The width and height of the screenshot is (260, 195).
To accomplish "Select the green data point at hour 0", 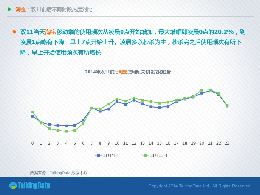I will pos(32,112).
